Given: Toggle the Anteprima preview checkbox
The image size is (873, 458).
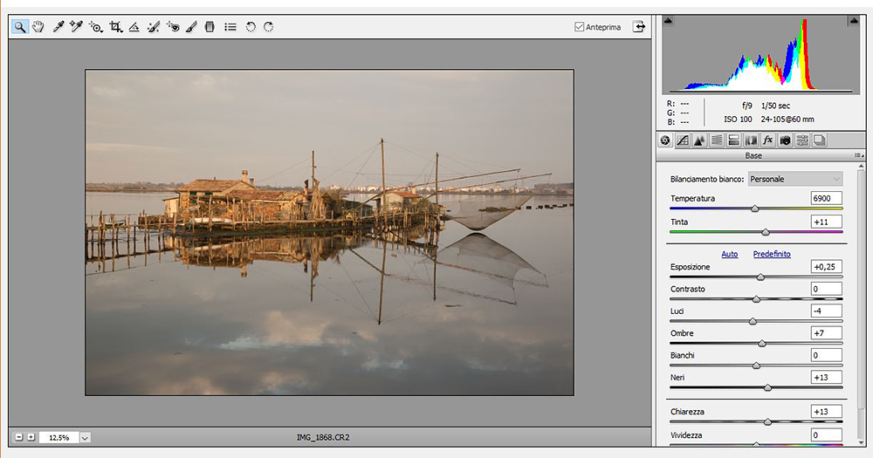Looking at the screenshot, I should point(579,27).
